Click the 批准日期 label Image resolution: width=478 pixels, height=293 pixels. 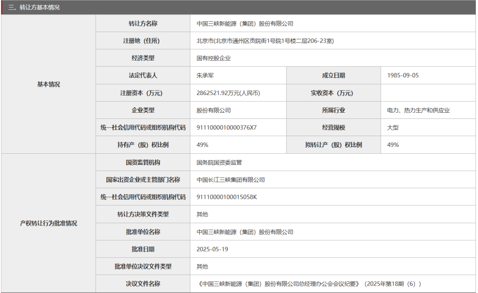(143, 249)
